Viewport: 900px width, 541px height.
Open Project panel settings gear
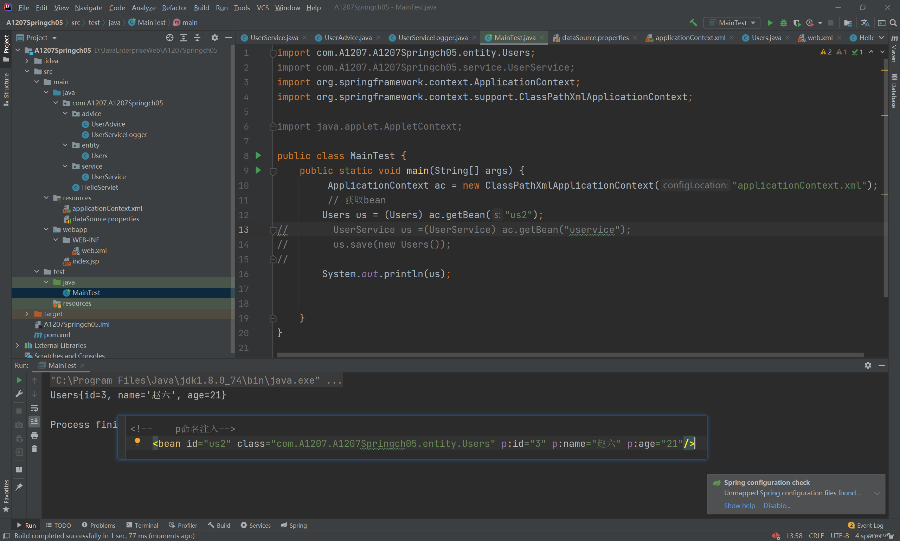coord(214,38)
